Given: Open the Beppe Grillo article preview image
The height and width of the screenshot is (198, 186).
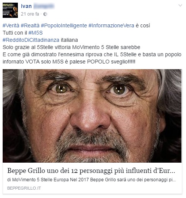Looking at the screenshot, I should (x=92, y=116).
